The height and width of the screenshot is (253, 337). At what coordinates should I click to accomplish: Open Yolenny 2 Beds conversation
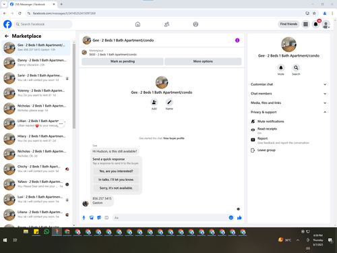(36, 93)
